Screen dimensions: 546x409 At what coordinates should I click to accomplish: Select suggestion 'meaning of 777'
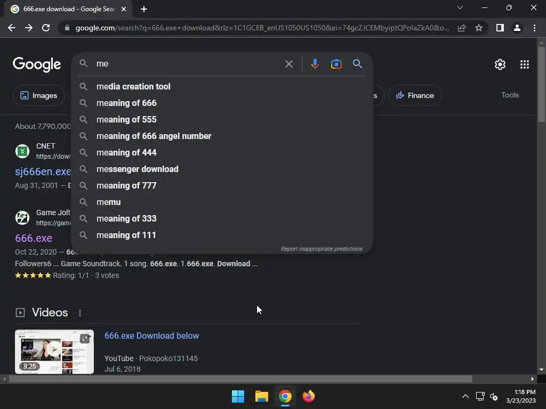(x=222, y=186)
